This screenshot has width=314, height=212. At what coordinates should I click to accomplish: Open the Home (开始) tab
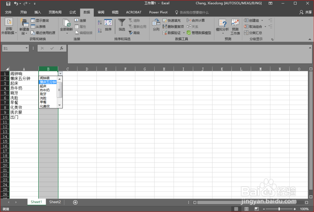coord(24,12)
